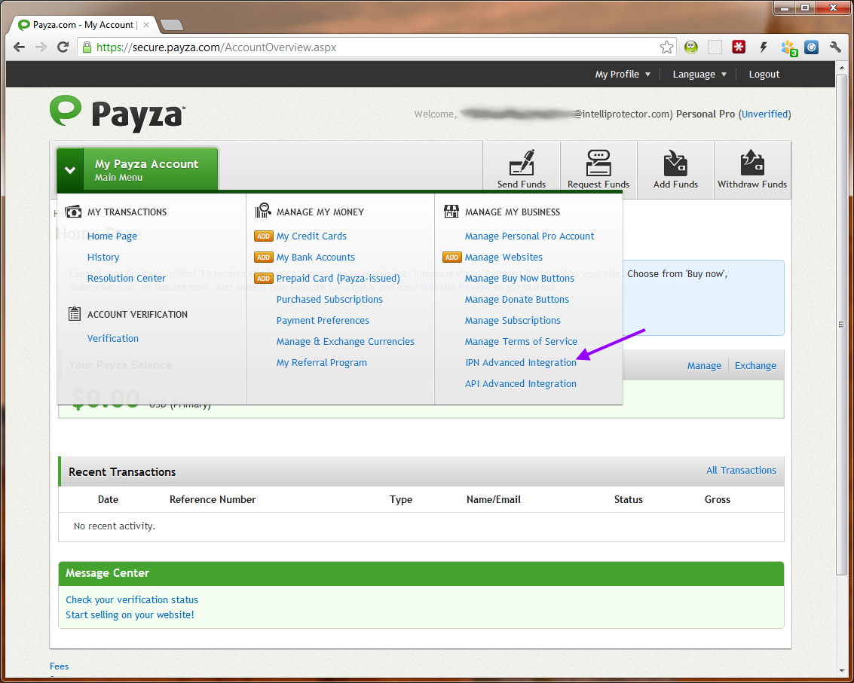Click the blank white extension icon
Image resolution: width=854 pixels, height=683 pixels.
click(x=715, y=47)
